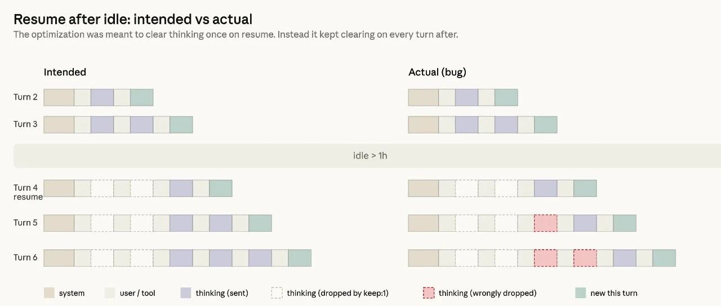Click the idle > 1h divider bar

click(370, 156)
